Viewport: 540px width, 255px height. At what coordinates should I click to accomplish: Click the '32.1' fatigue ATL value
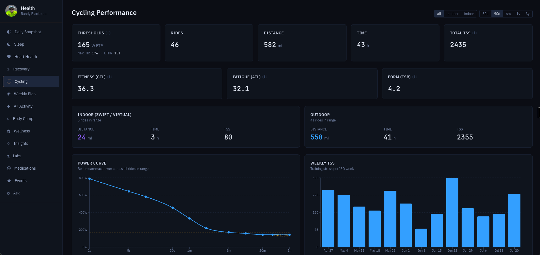click(241, 89)
